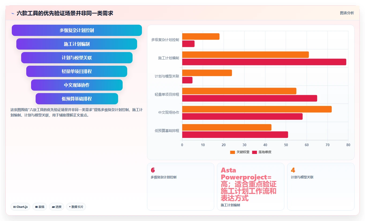This screenshot has width=365, height=221.
Task: Click the x-axis tick label 80
Action: [348, 145]
